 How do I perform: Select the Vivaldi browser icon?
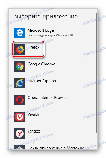click(20, 117)
